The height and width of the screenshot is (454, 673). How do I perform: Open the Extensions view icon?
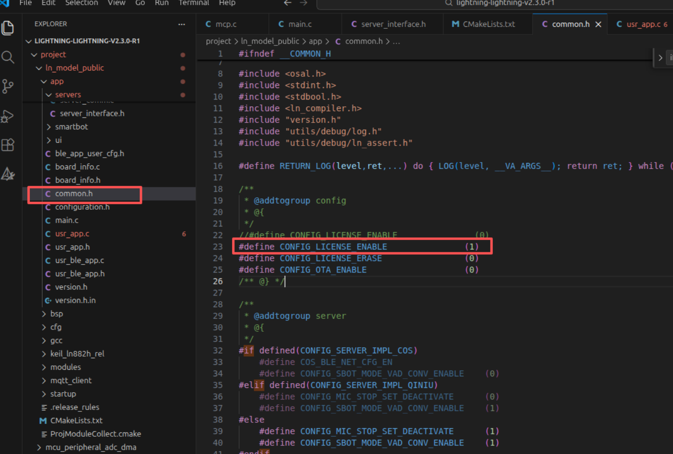point(8,145)
